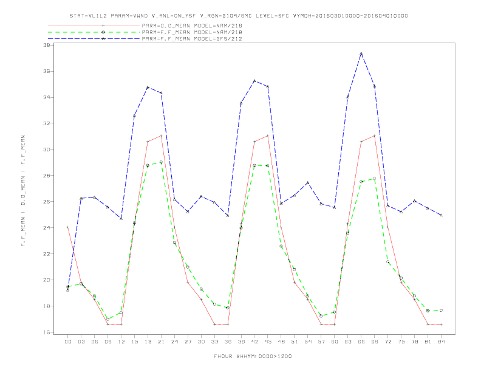Select legend entry PARM=O.O_MEAN MODEL=NAM/218
481x372 pixels.
[192, 26]
